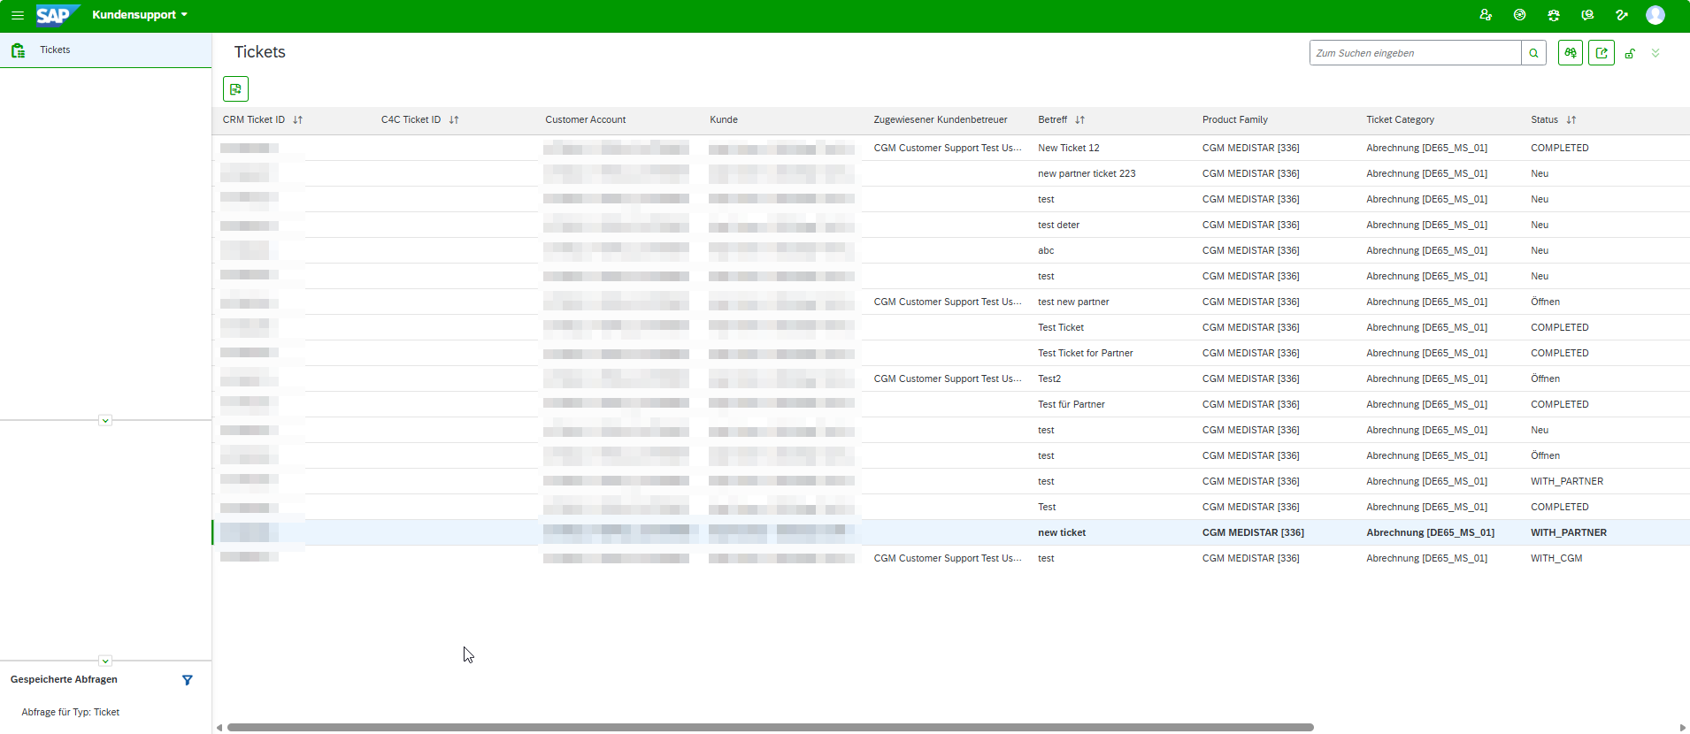
Task: Sort by Status column
Action: point(1571,119)
